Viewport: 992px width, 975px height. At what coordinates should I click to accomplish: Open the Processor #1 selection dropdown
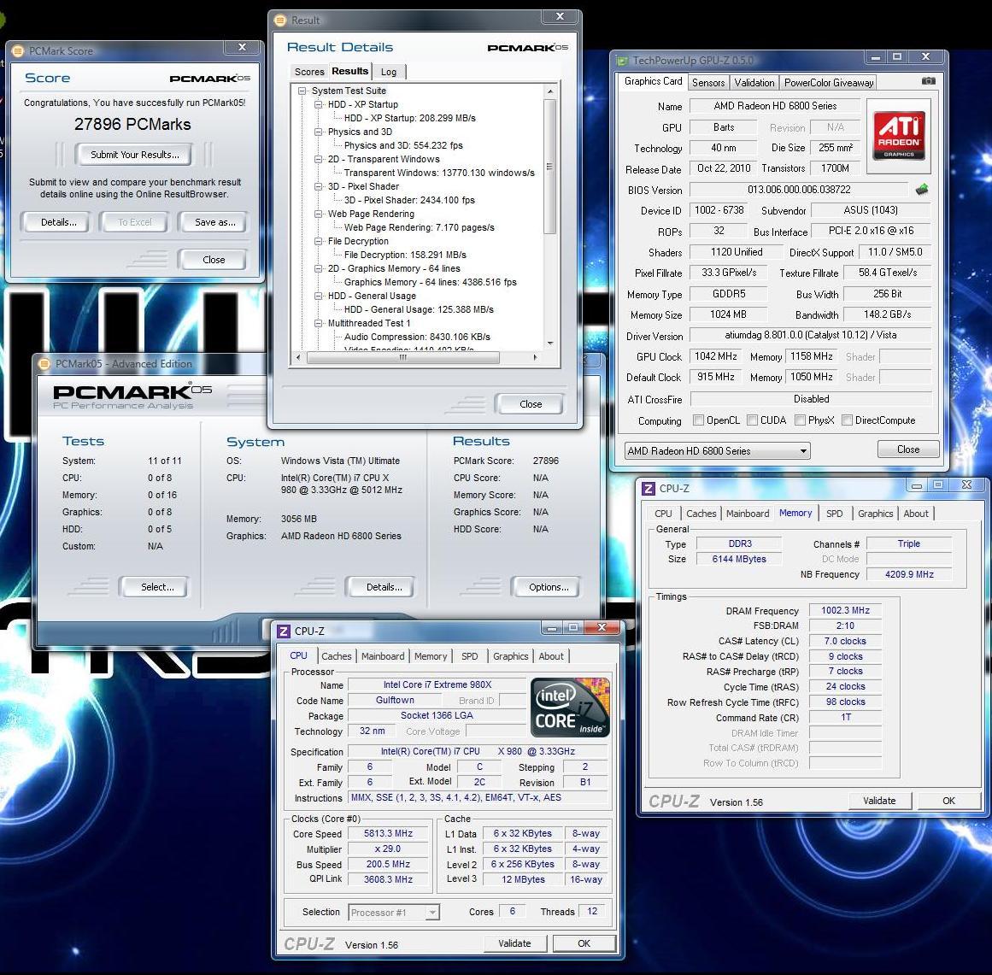click(x=394, y=913)
